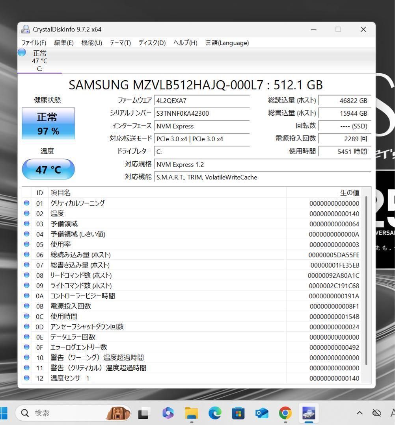Click the blue status dot beside データエラー回数
395x425 pixels.
click(26, 337)
